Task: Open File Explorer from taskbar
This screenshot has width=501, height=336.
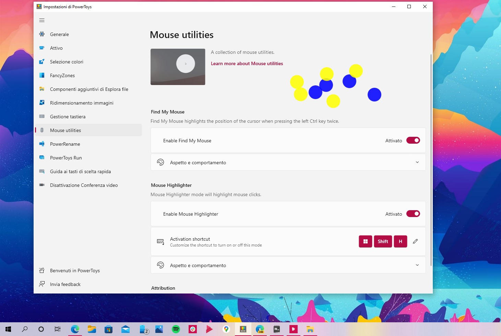Action: click(x=92, y=329)
